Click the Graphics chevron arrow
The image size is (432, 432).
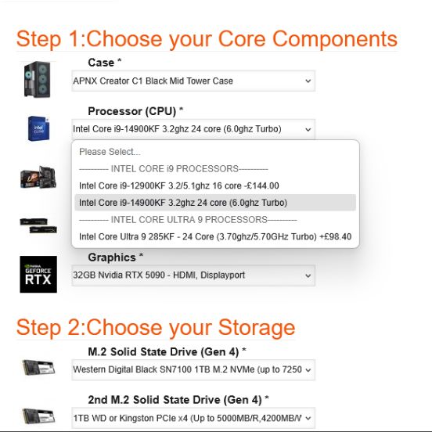pos(308,275)
